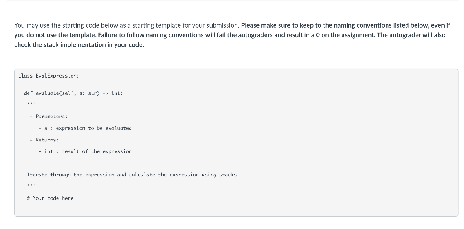
Task: Click the word 'EvalExpression' in class definition
Action: 58,76
